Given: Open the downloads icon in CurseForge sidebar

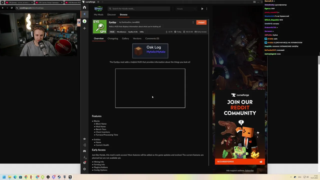Looking at the screenshot, I should 84,157.
